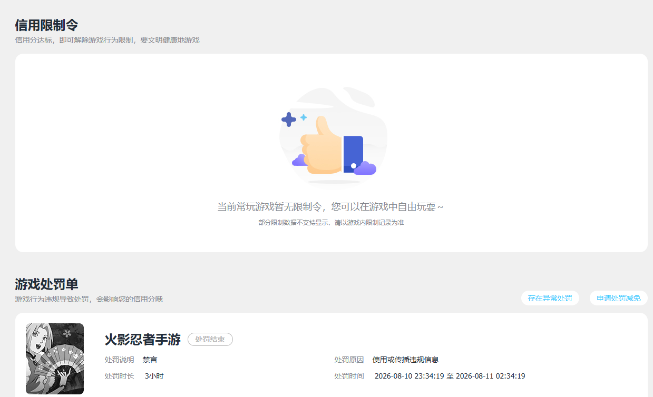Click the 存在异常处罚 button

(x=550, y=298)
